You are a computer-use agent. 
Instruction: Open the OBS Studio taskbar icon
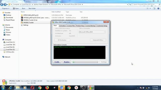point(84,88)
